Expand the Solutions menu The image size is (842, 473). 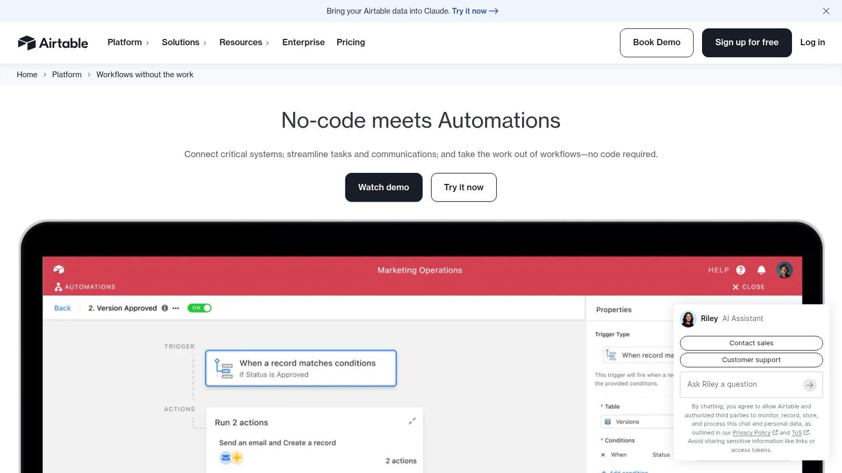click(x=184, y=42)
